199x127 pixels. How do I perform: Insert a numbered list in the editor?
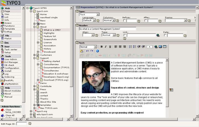[130, 47]
